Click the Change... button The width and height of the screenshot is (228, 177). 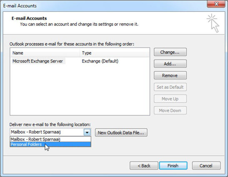click(x=170, y=52)
